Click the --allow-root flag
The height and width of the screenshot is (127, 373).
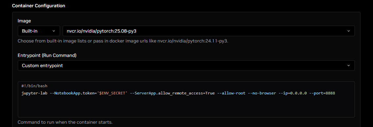tap(231, 93)
